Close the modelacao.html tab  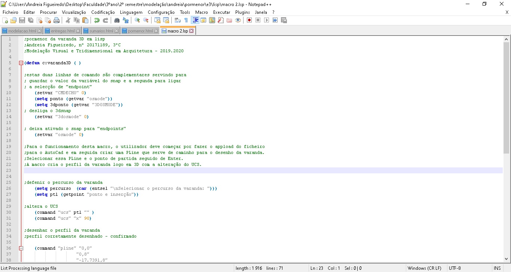39,31
